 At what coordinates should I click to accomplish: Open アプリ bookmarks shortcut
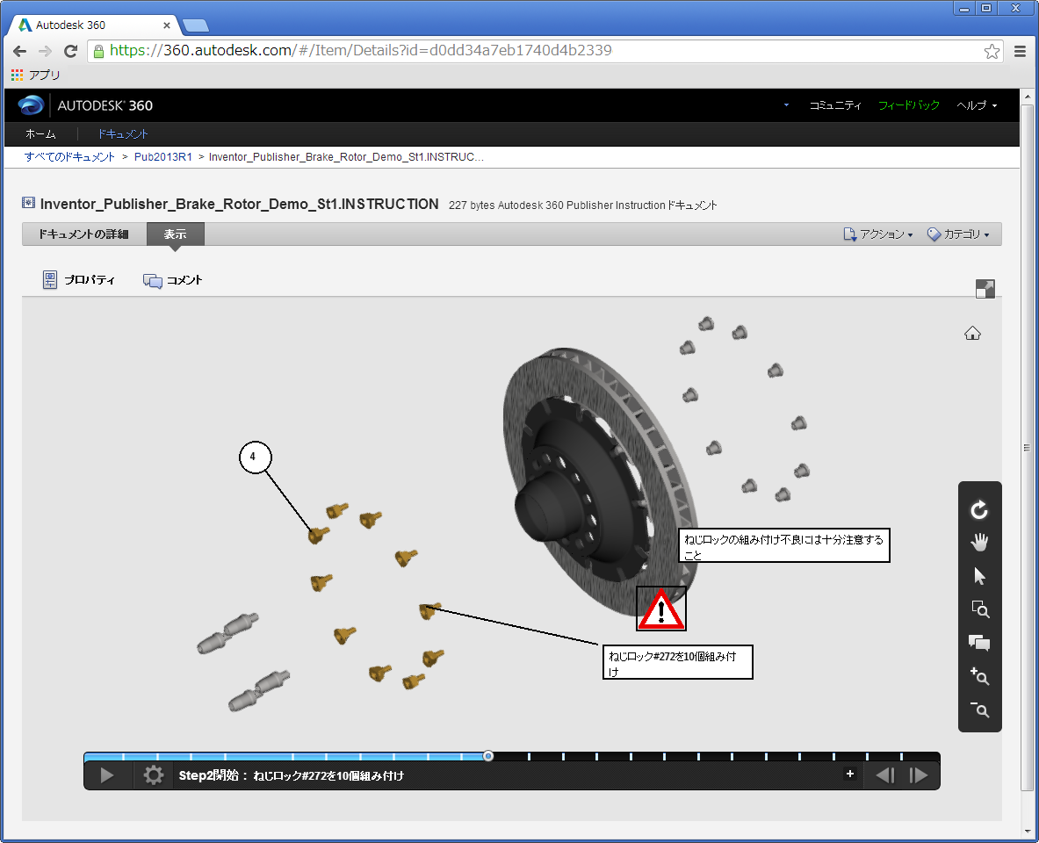coord(36,75)
